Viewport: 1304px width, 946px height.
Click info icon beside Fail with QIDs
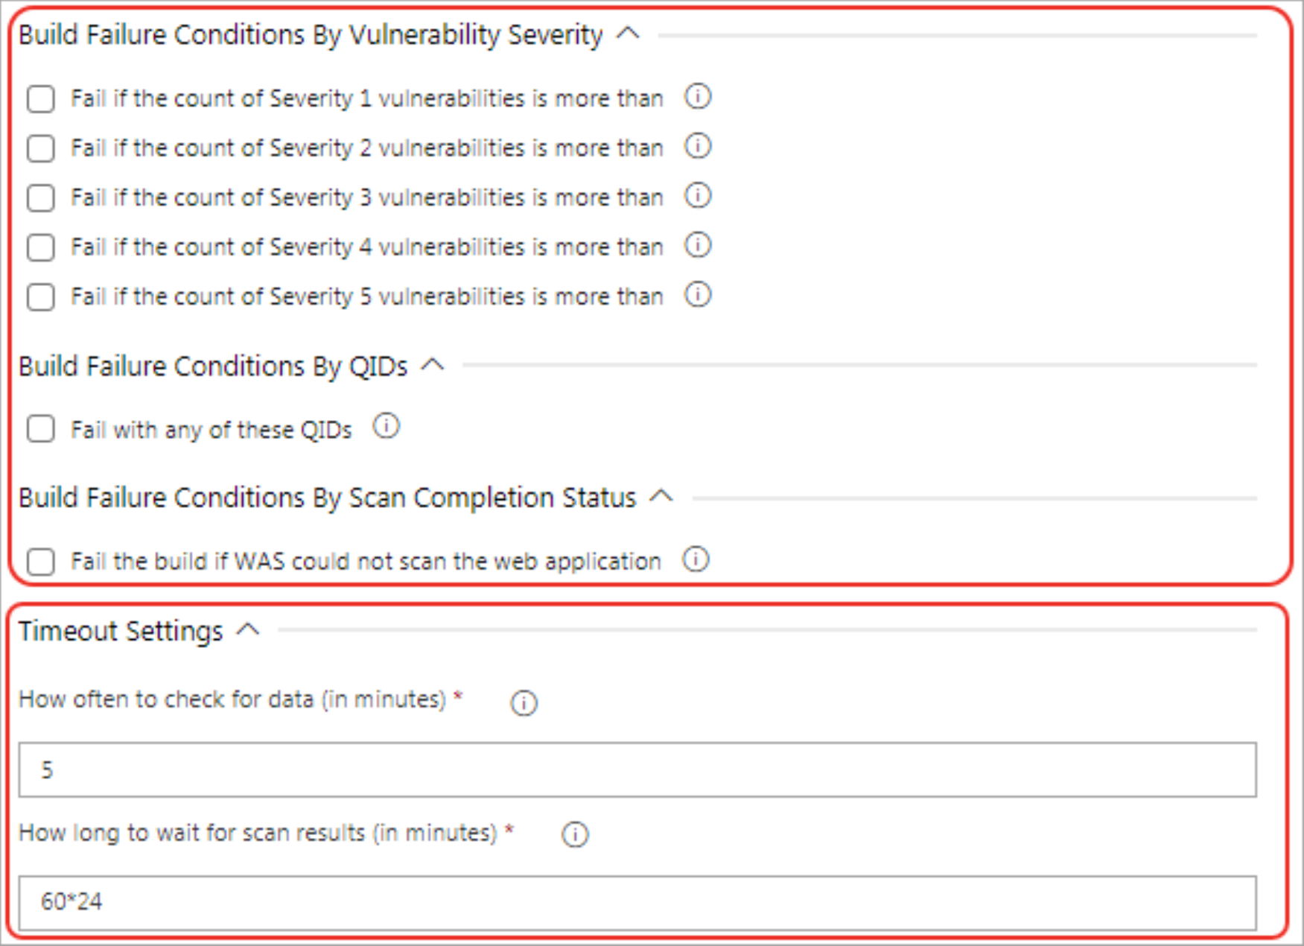[x=387, y=427]
